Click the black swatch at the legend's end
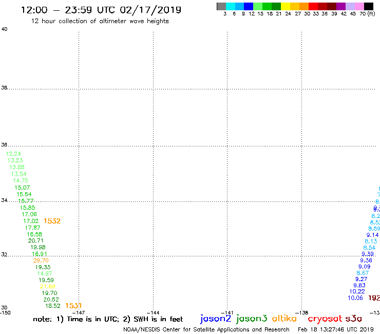This screenshot has width=380, height=334. (369, 6)
